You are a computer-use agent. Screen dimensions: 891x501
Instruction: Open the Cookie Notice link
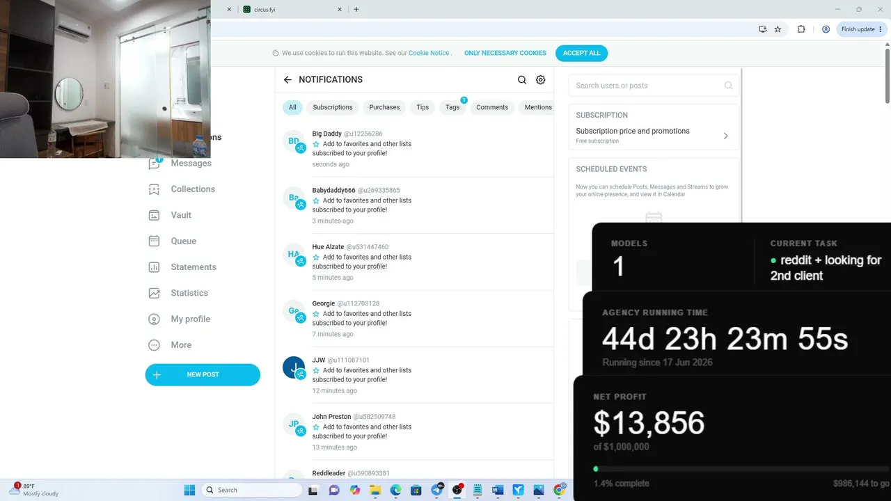(429, 53)
